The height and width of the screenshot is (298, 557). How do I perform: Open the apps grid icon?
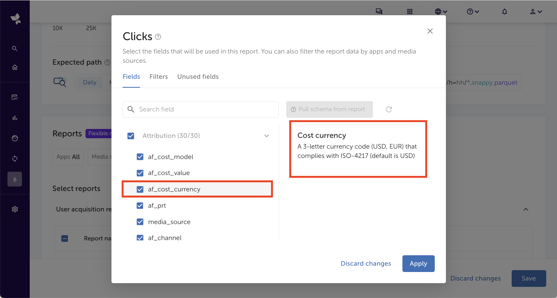(410, 12)
